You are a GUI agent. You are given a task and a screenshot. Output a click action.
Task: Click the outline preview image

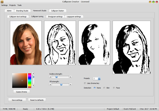[60, 43]
